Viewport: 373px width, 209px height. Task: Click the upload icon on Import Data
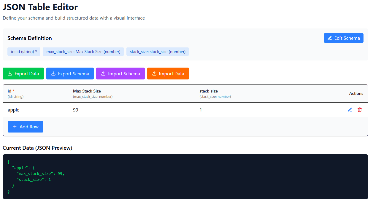(155, 73)
